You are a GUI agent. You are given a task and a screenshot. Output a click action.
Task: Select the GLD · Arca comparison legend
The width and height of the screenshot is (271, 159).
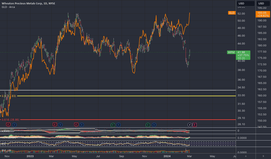click(8, 7)
